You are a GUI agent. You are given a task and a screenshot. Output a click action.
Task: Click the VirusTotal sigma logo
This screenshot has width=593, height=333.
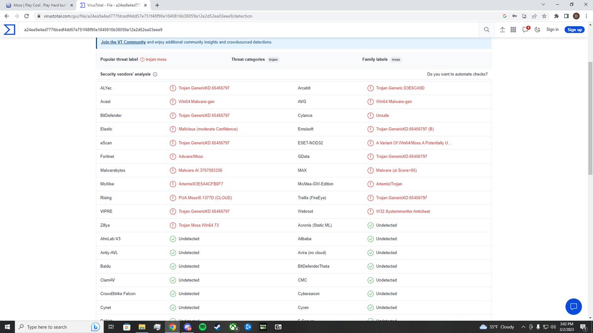pos(9,30)
